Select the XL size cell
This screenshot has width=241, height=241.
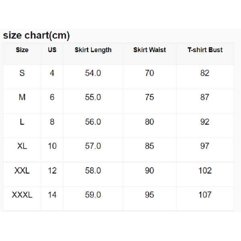coord(22,146)
